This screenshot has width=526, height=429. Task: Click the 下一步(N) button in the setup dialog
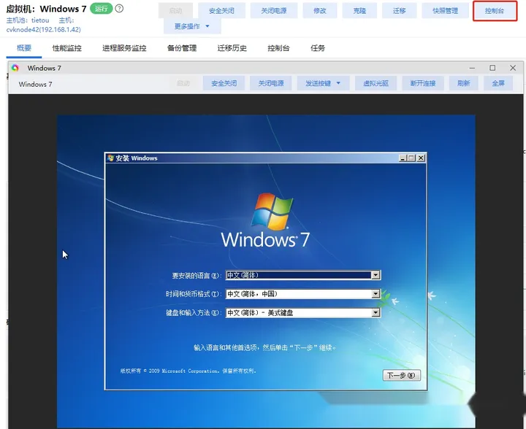click(402, 375)
